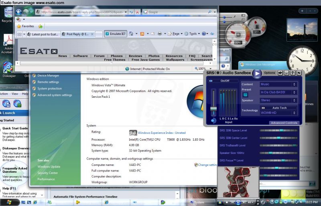Click the orange RSS feeds icon
321x206 pixels.
[x=142, y=34]
